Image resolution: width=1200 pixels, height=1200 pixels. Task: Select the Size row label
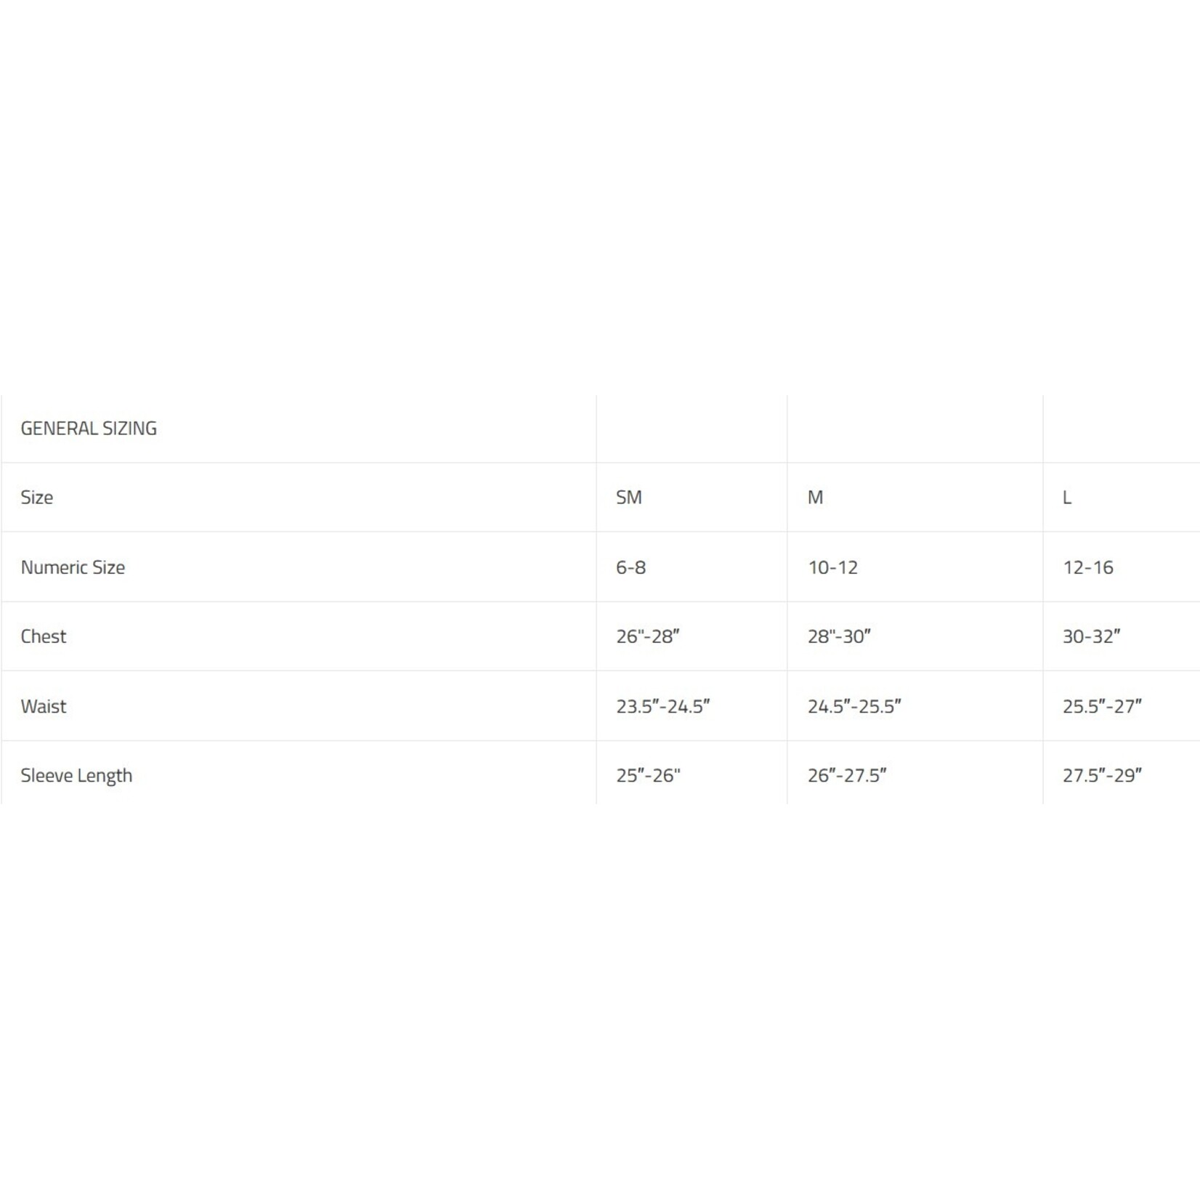click(37, 498)
